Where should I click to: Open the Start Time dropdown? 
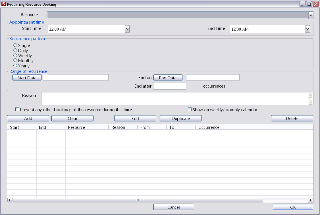click(127, 29)
